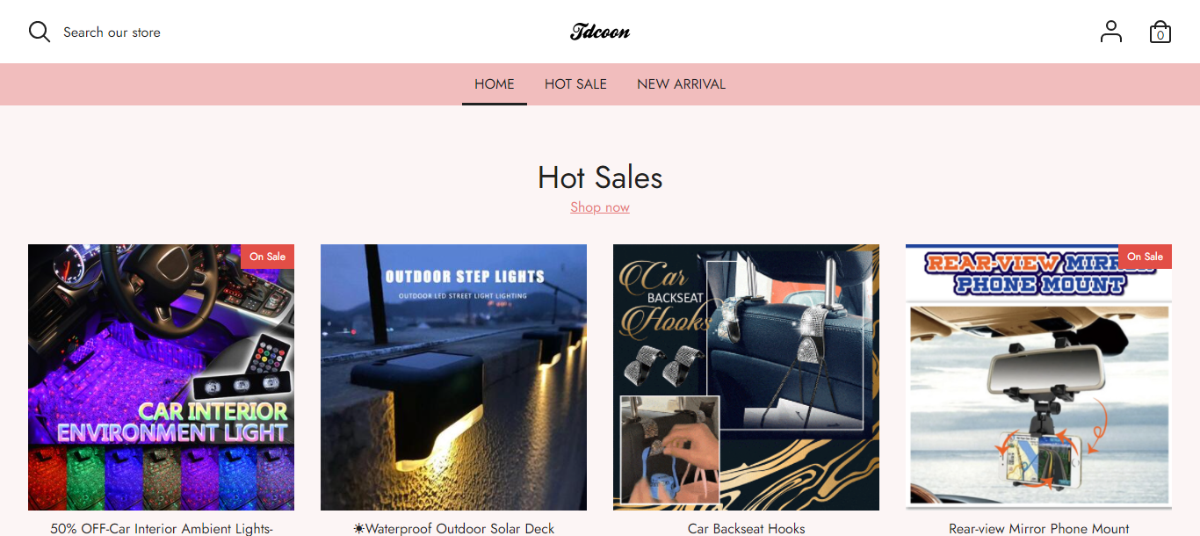1200x536 pixels.
Task: Open the Car Backseat Hooks product image
Action: pyautogui.click(x=746, y=377)
